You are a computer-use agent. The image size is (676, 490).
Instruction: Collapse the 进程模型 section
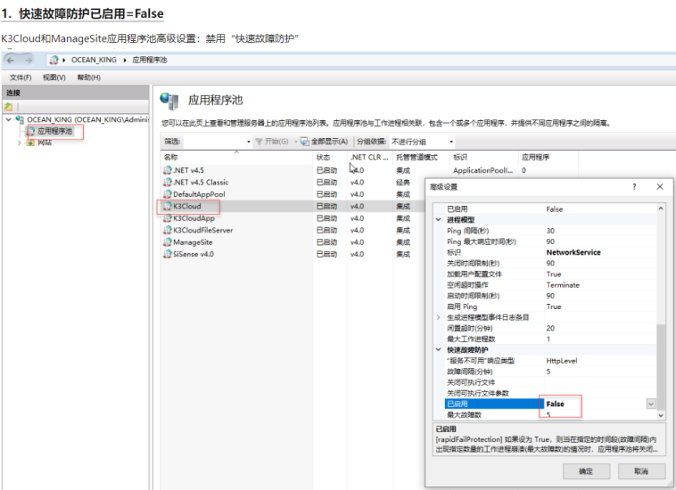click(x=438, y=219)
